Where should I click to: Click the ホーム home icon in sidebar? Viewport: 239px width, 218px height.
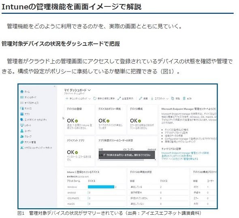(22, 91)
